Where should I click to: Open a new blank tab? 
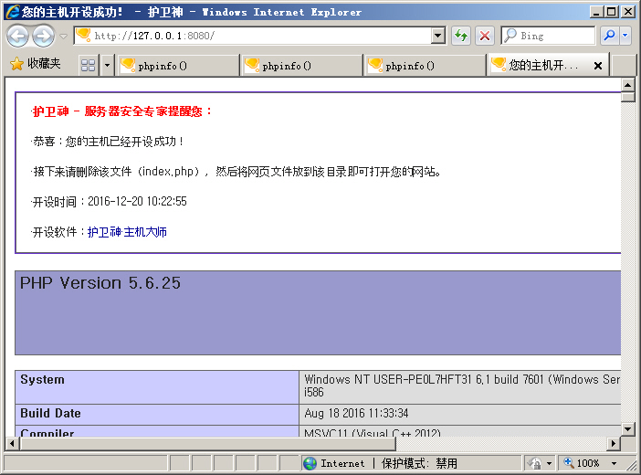click(x=622, y=66)
